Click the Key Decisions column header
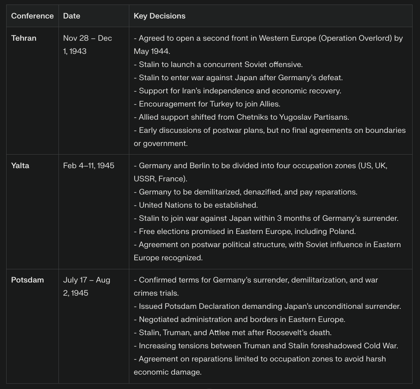Screen dimensions: 420x389 [159, 16]
